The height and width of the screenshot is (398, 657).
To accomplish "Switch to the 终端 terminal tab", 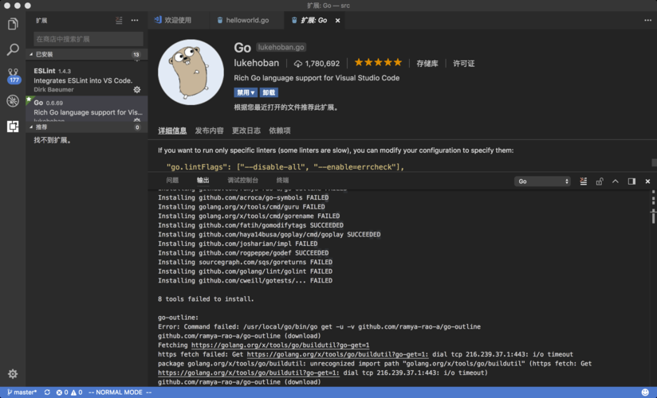I will tap(282, 181).
